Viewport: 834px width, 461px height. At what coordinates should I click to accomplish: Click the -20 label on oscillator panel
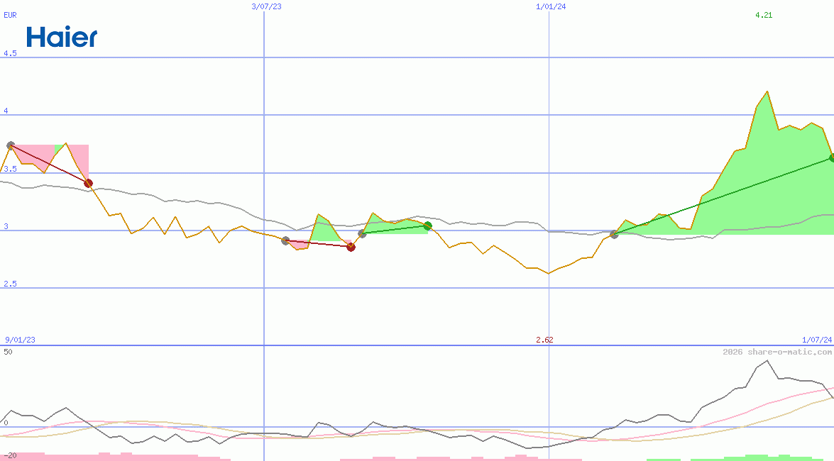(x=10, y=455)
